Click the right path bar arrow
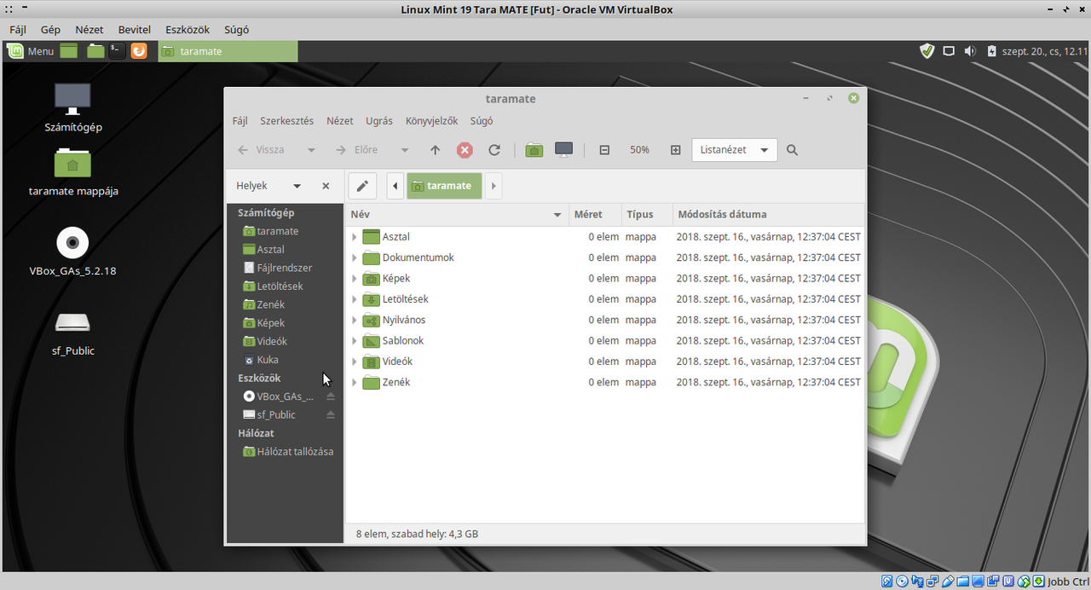The image size is (1091, 590). (x=494, y=186)
